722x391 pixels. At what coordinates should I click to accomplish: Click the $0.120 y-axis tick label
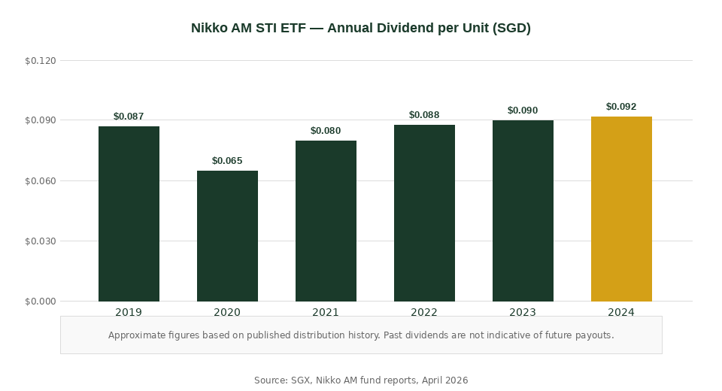[41, 61]
